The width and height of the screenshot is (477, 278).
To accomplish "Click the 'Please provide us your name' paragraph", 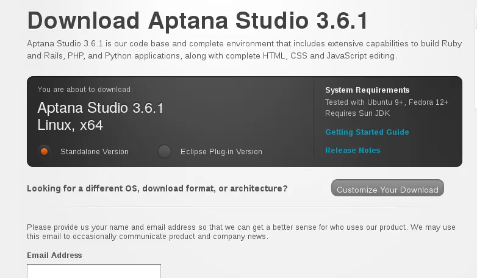I will tap(241, 232).
